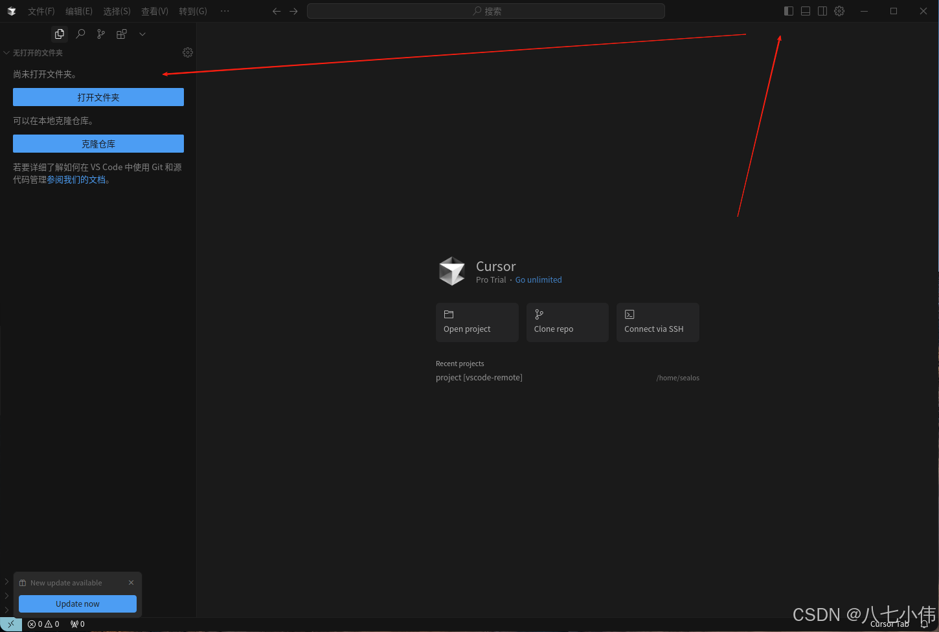The image size is (939, 632).
Task: Open the Search view magnifier icon
Action: (80, 34)
